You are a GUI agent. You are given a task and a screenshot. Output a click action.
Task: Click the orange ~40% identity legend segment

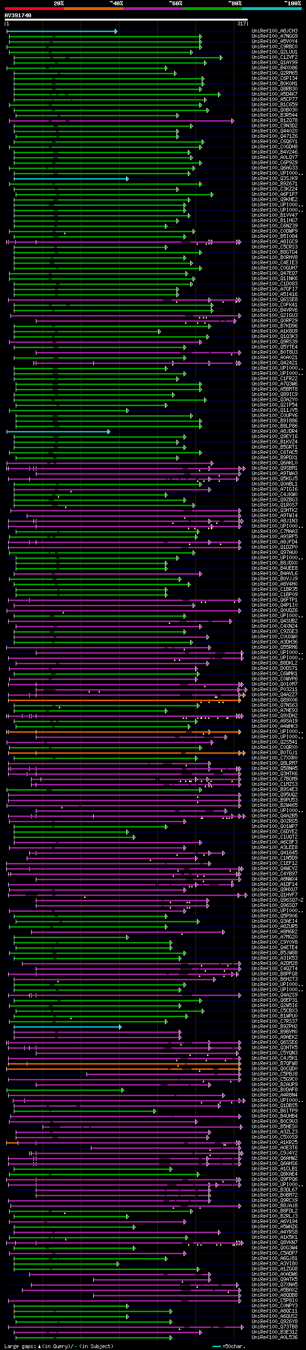coord(94,9)
